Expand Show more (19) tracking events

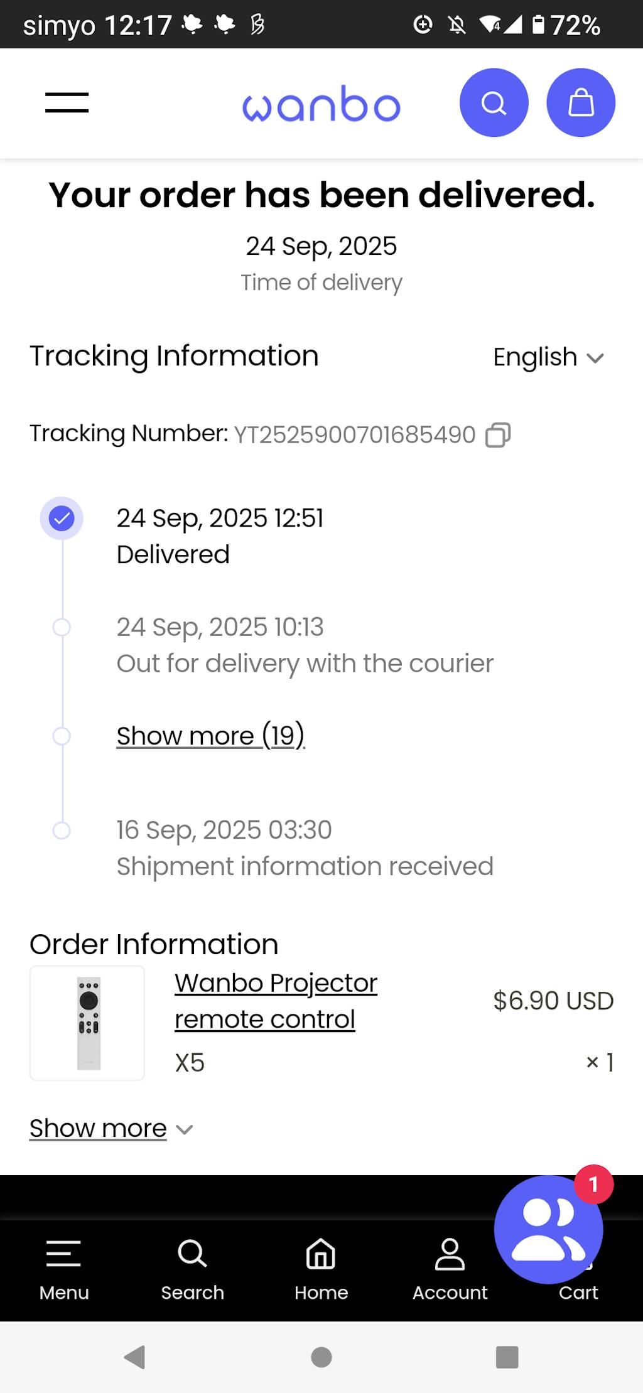[x=210, y=735]
